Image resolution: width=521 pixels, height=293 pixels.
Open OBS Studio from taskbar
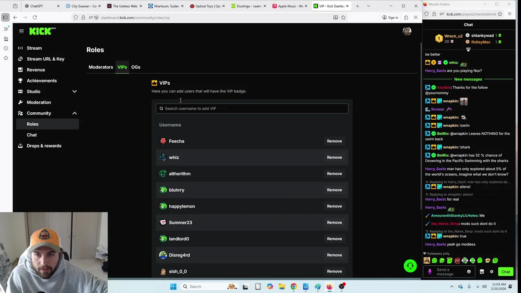click(341, 286)
